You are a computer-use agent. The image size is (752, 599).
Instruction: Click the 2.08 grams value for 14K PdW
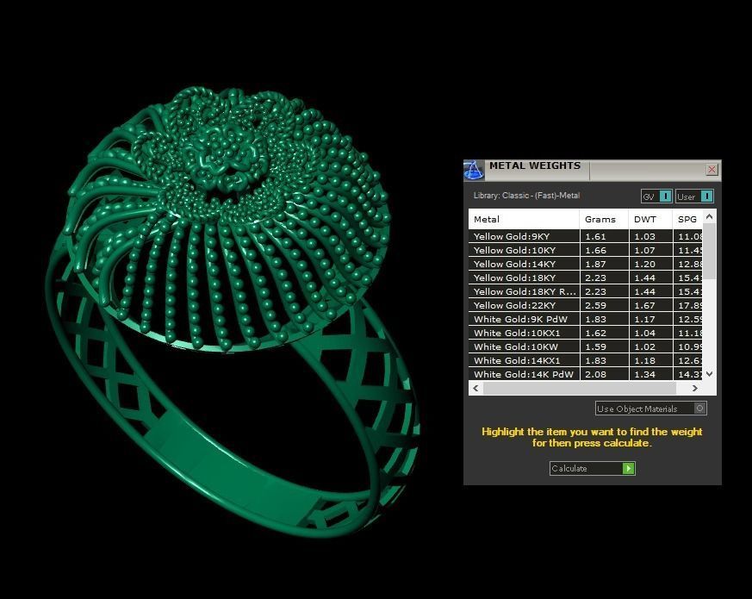(x=595, y=374)
